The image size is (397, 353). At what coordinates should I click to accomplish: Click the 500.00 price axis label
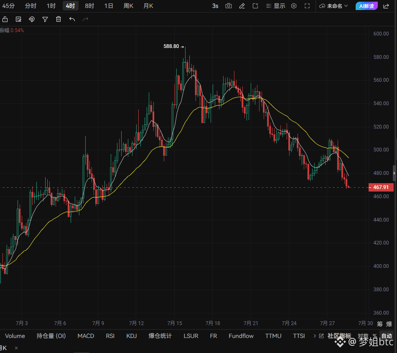tap(381, 150)
